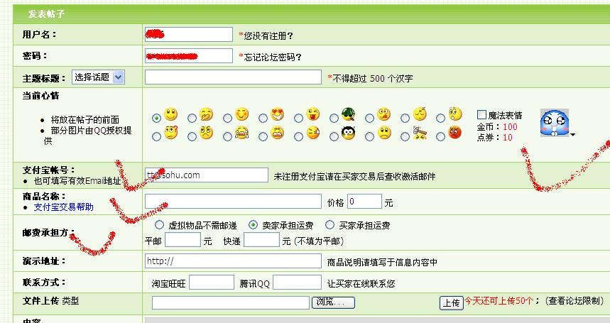
Task: Click the tongue-out winking emoticon
Action: (312, 114)
